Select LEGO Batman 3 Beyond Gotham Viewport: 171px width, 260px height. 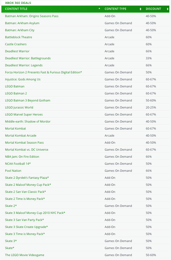27,100
